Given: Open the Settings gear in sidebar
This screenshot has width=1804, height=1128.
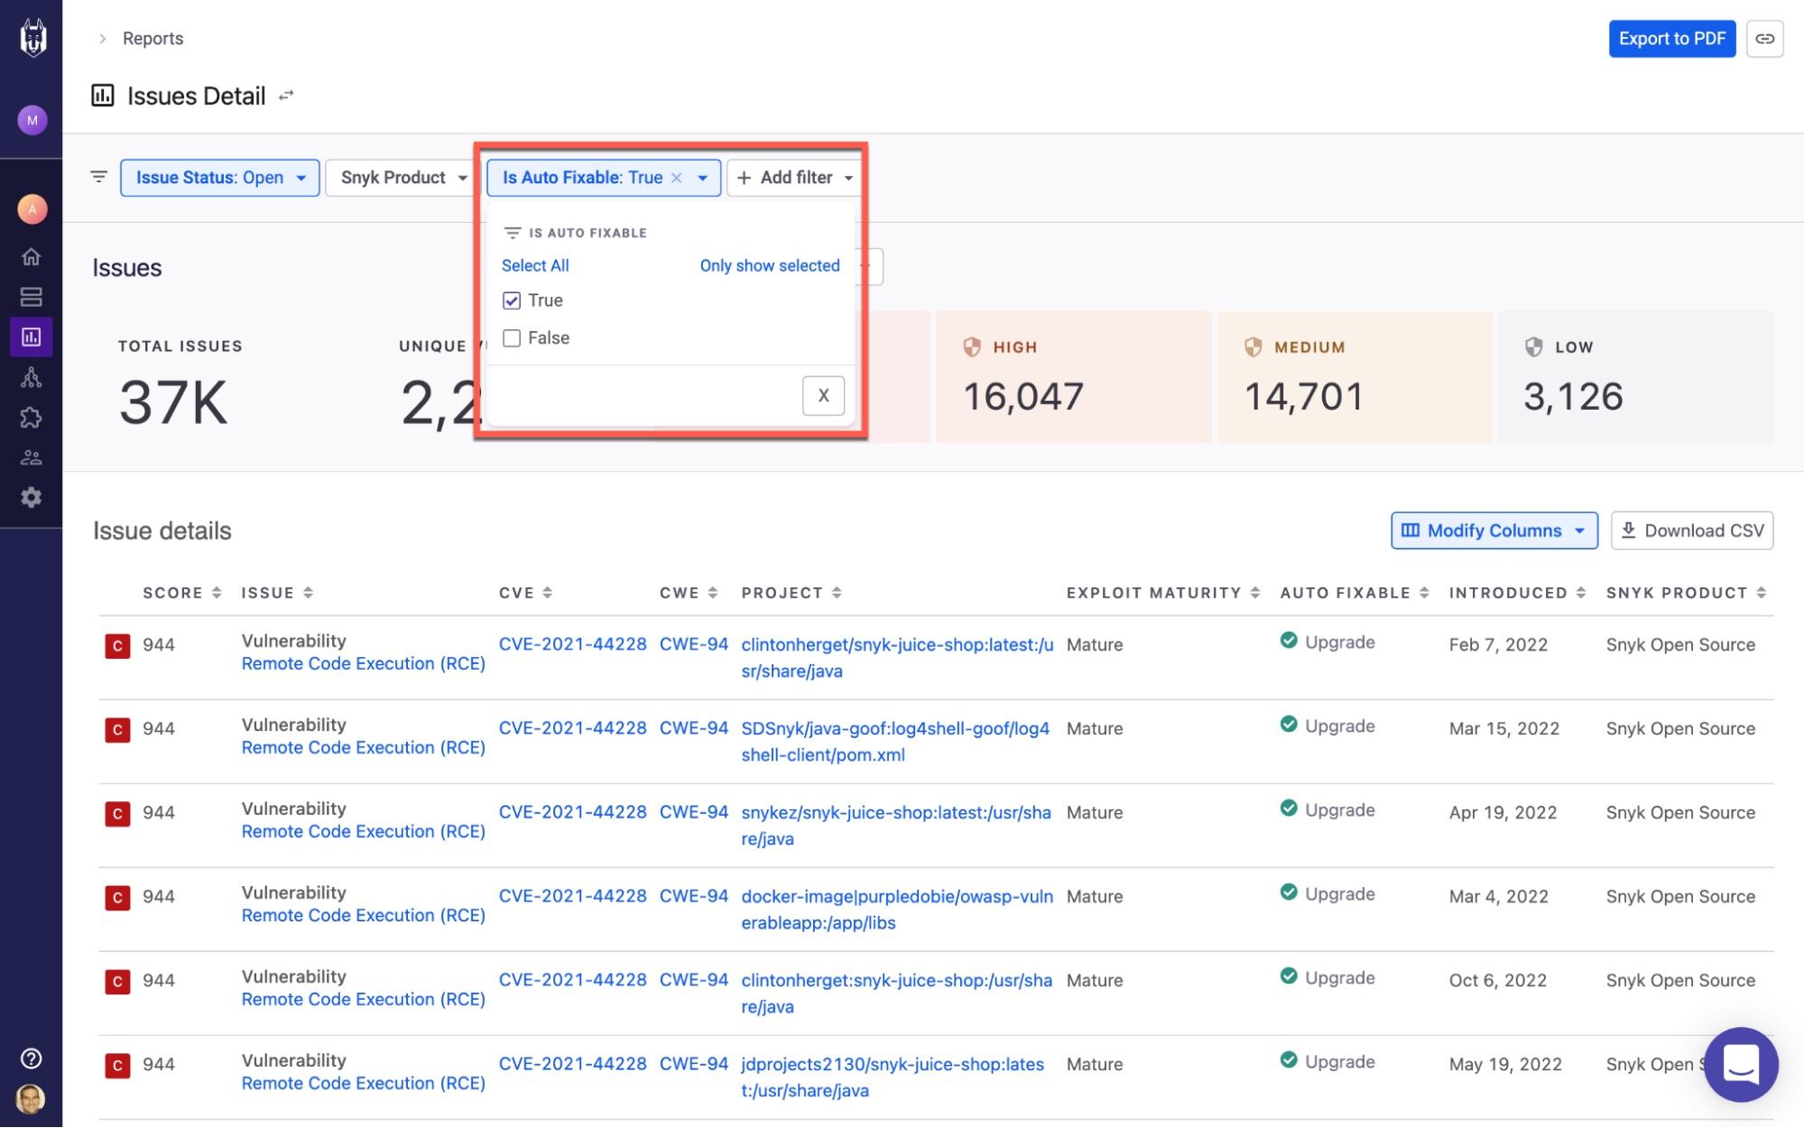Looking at the screenshot, I should tap(32, 497).
